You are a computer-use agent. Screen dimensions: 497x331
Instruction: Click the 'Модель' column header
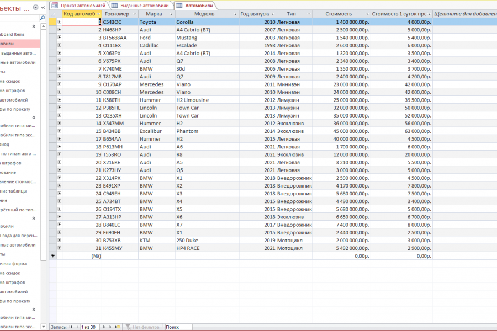[x=204, y=14]
